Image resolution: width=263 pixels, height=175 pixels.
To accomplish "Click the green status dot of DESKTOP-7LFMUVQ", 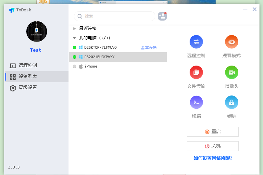I will point(74,48).
